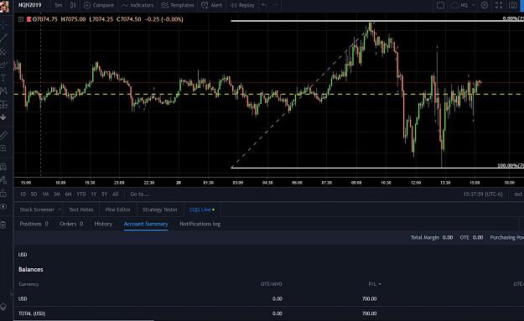Image resolution: width=524 pixels, height=321 pixels.
Task: Sort by the P/L column header
Action: click(374, 284)
